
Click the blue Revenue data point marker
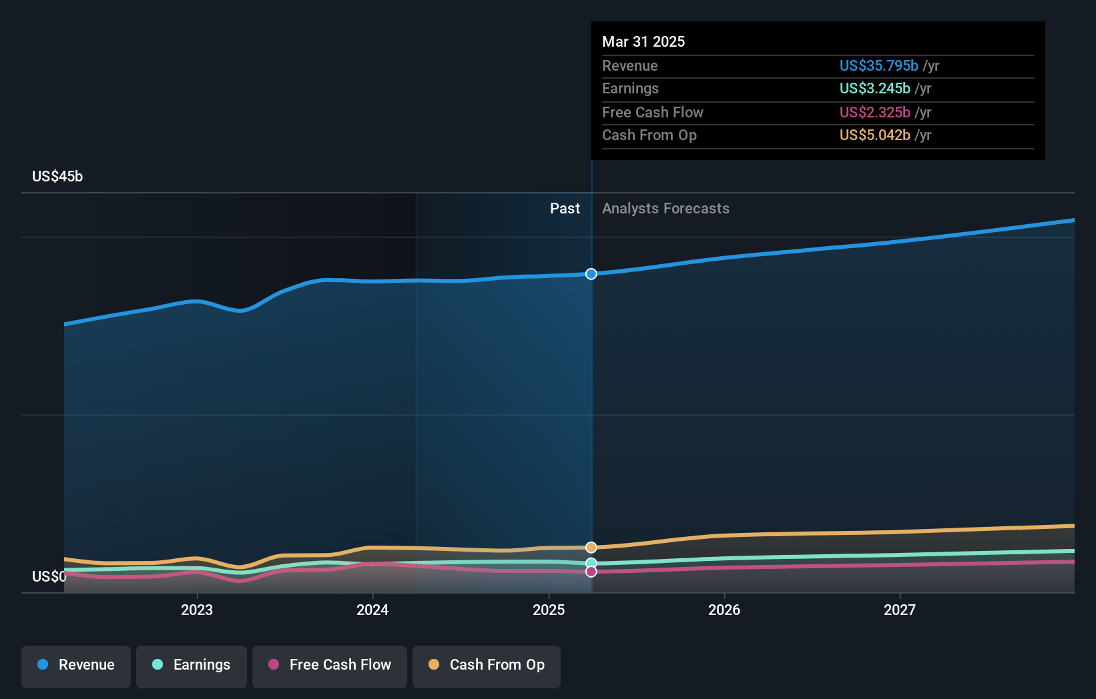tap(591, 274)
